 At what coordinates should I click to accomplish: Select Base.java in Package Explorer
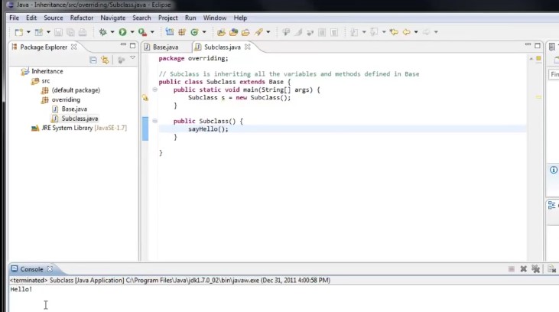coord(74,109)
